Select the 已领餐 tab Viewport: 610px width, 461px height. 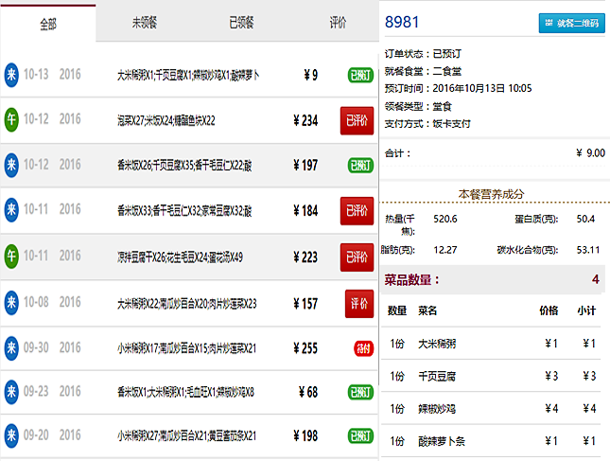[240, 24]
